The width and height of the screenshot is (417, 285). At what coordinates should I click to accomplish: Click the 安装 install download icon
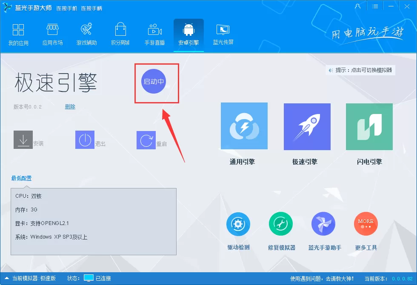click(x=23, y=140)
